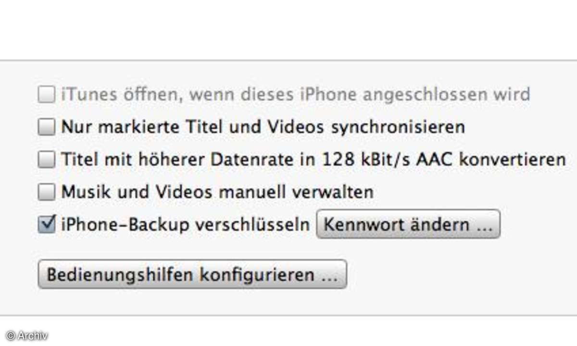Click the 'Musik und Videos manuell verwalten' label

[x=217, y=193]
